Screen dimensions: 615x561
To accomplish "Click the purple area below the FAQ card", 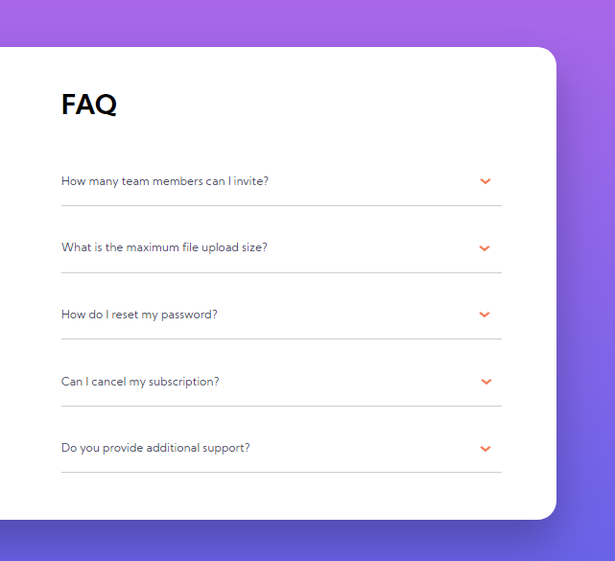I will (288, 542).
